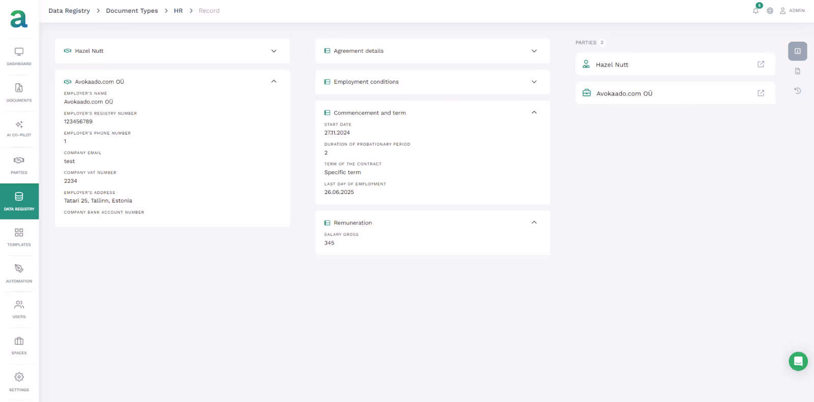
Task: Click the Company Bank Account Number label
Action: coord(104,212)
